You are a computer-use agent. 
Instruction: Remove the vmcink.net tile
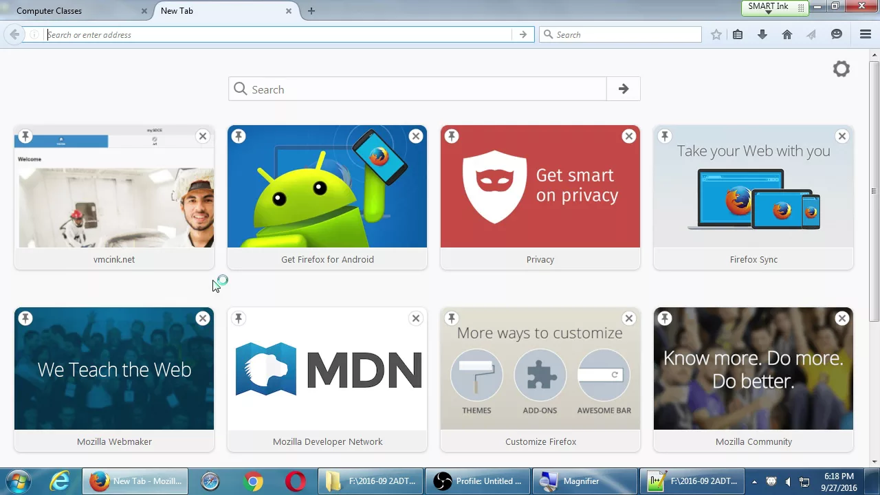pos(203,136)
